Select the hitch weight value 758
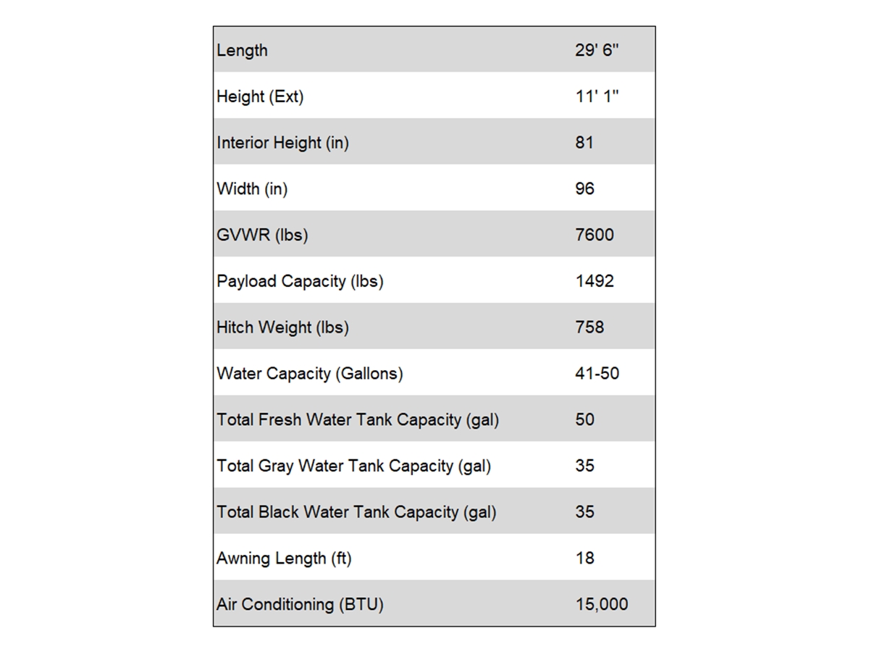 (589, 327)
